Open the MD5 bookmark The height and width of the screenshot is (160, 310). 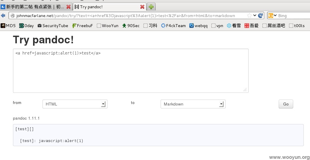pos(8,26)
